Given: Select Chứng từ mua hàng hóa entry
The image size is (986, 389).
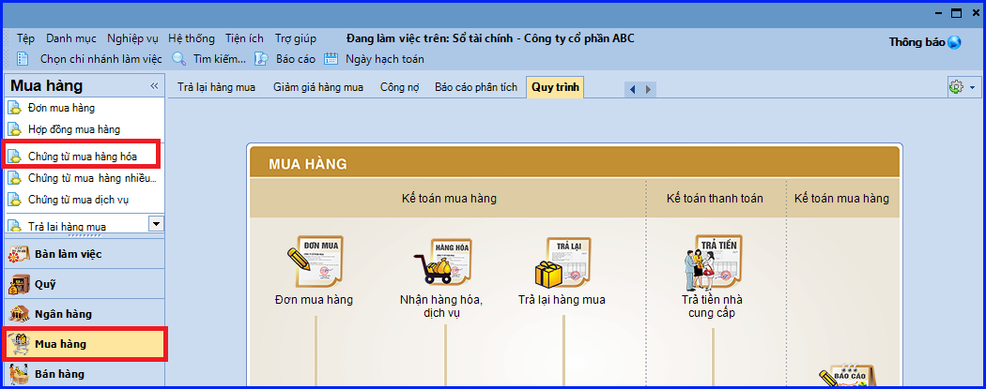Looking at the screenshot, I should coord(83,157).
